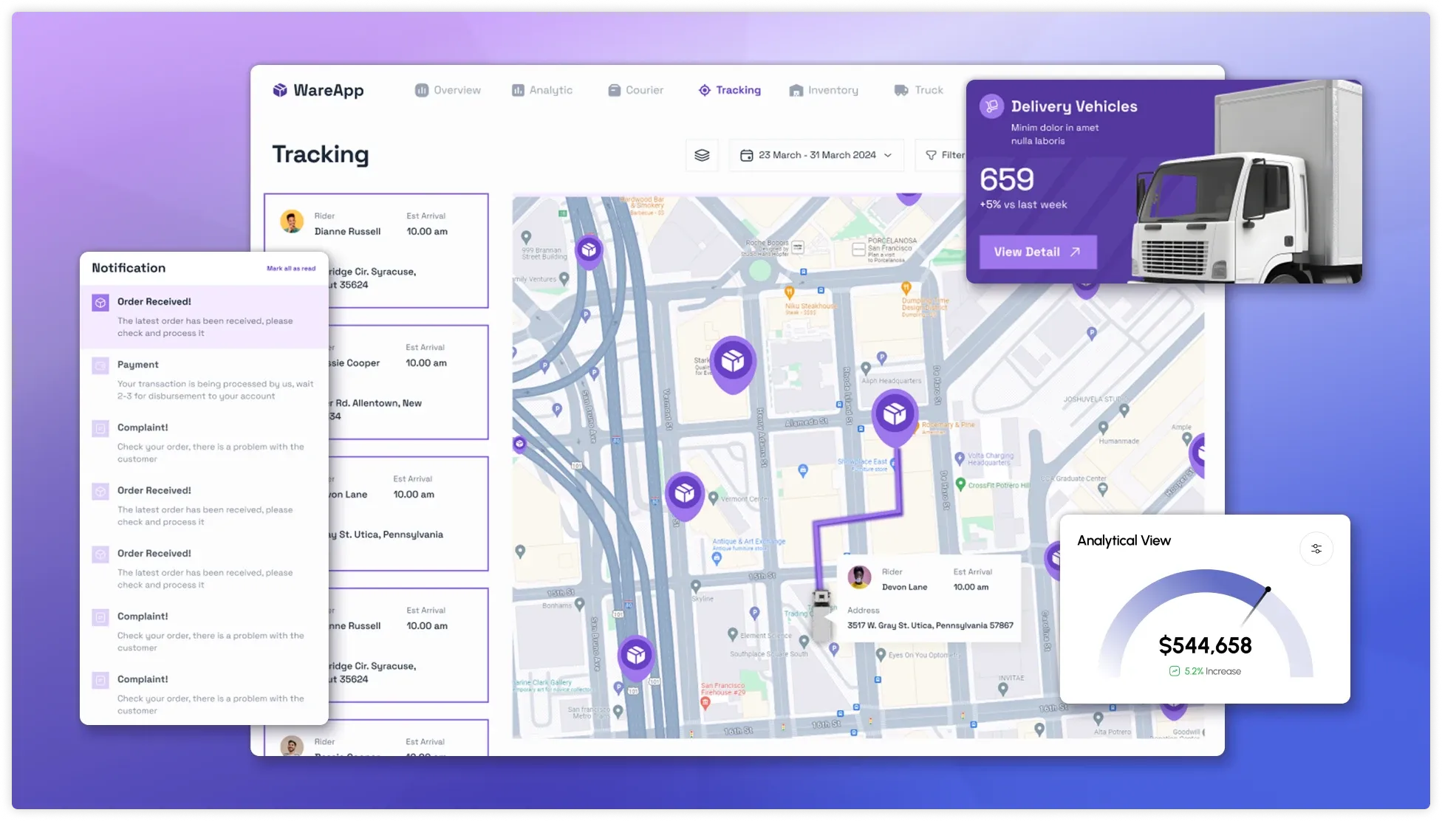This screenshot has width=1442, height=821.
Task: Click the WareApp logo icon
Action: 280,90
